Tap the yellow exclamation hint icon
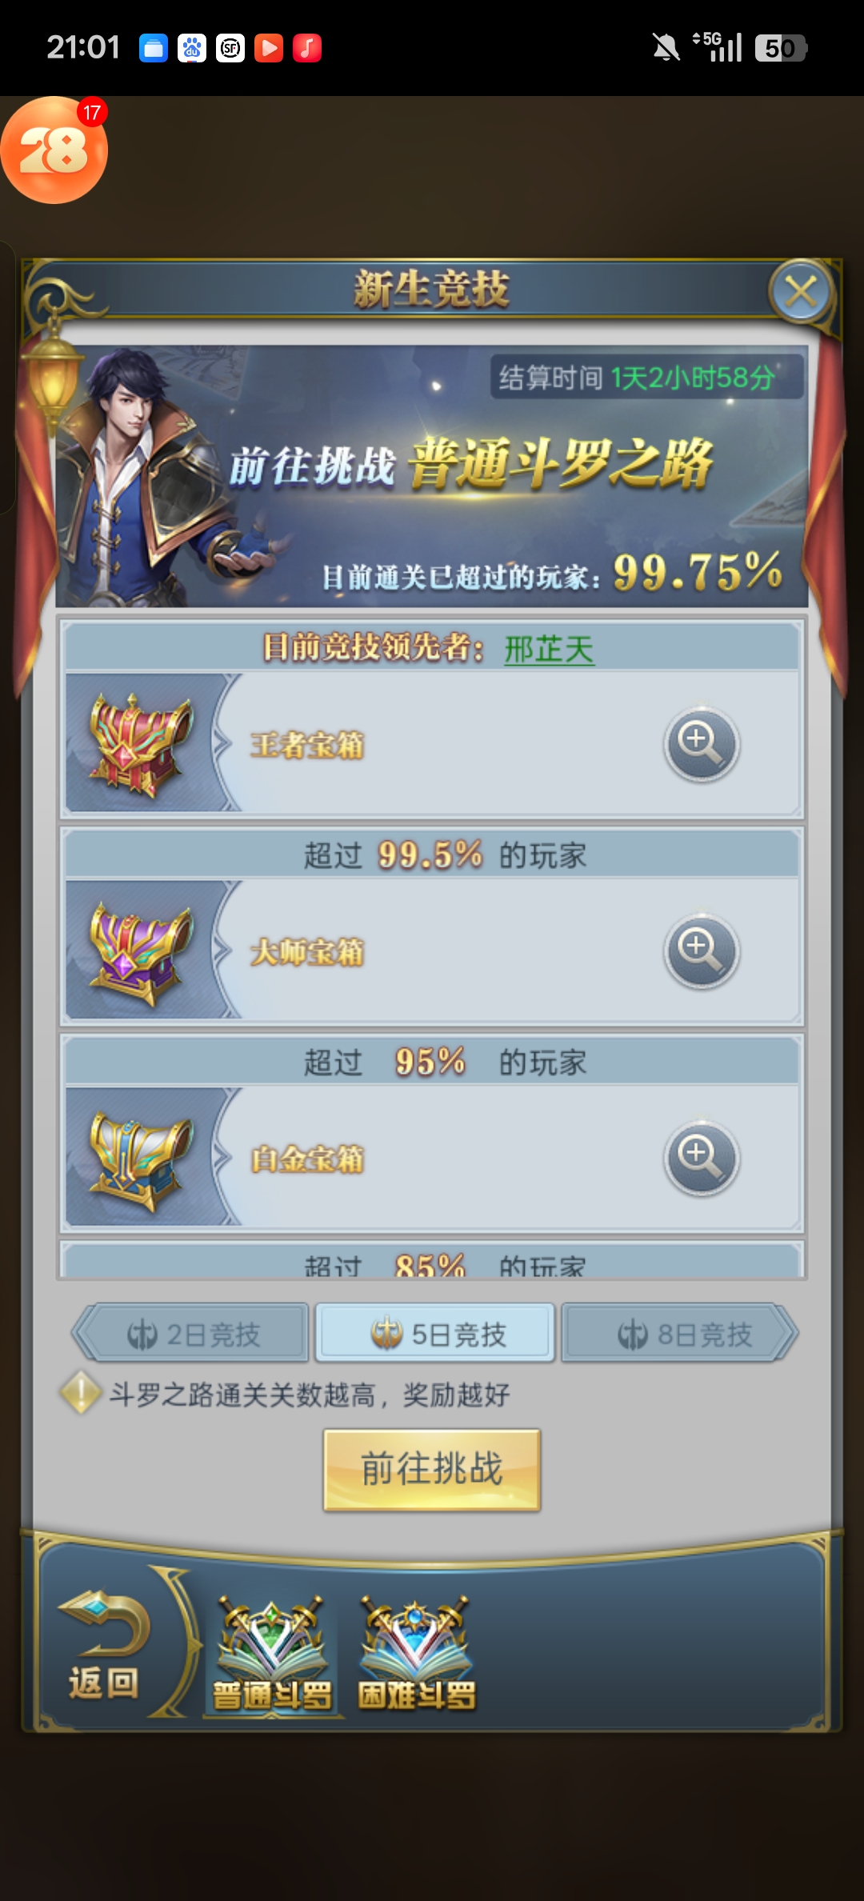Screen dimensions: 864x1901 [81, 1393]
